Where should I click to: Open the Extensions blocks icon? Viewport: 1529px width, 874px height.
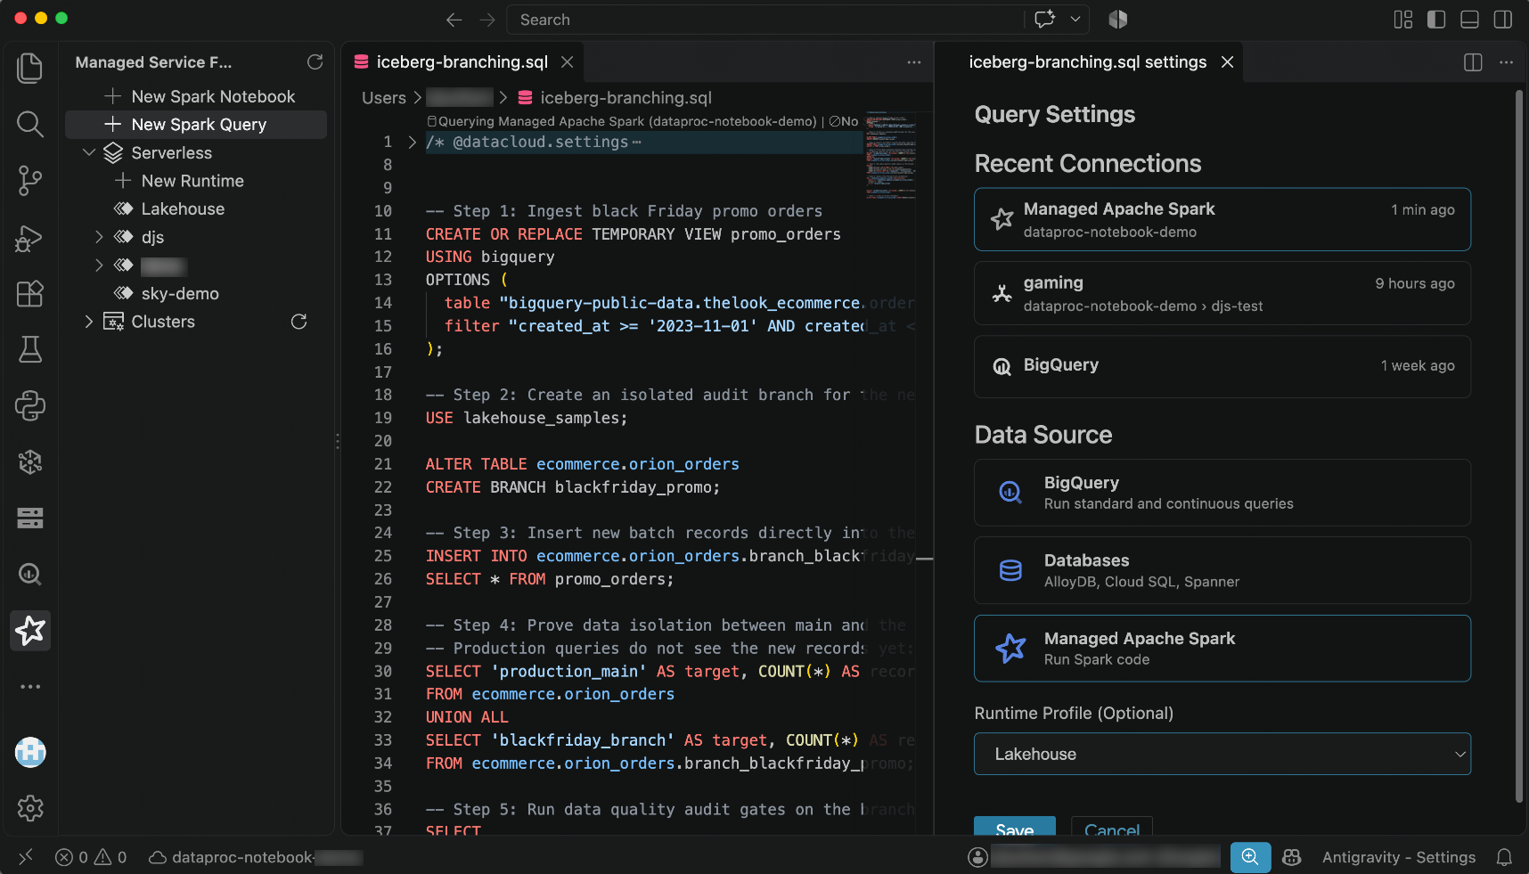tap(29, 294)
